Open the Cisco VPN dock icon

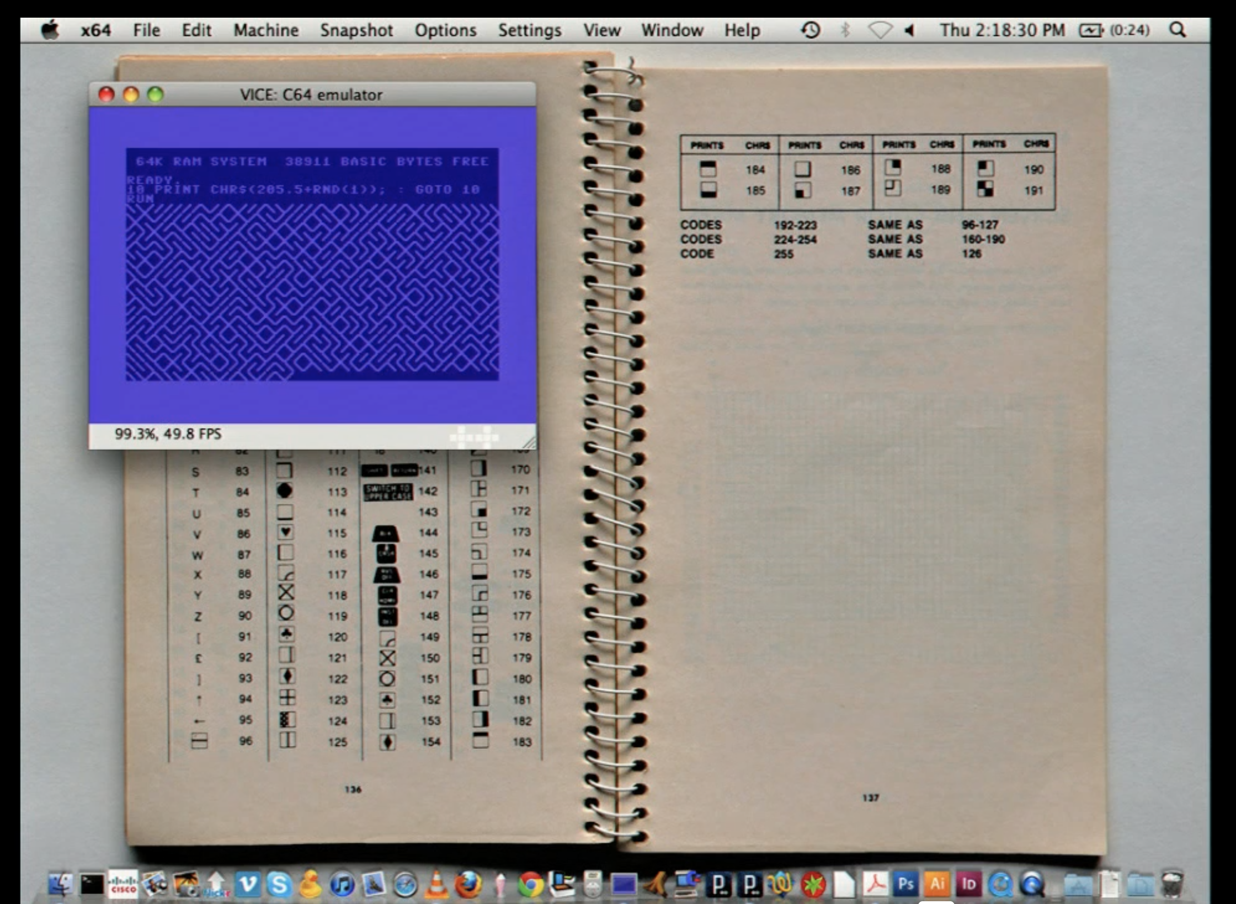coord(124,884)
